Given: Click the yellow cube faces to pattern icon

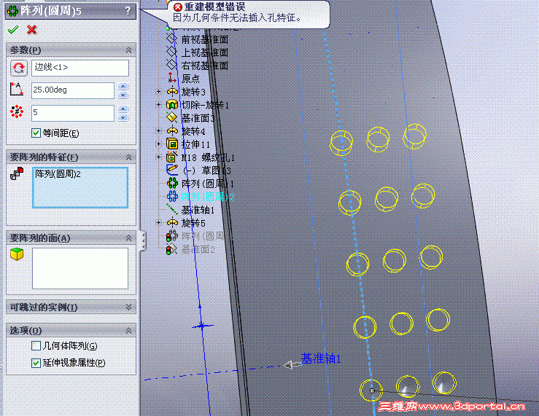Looking at the screenshot, I should coord(17,254).
